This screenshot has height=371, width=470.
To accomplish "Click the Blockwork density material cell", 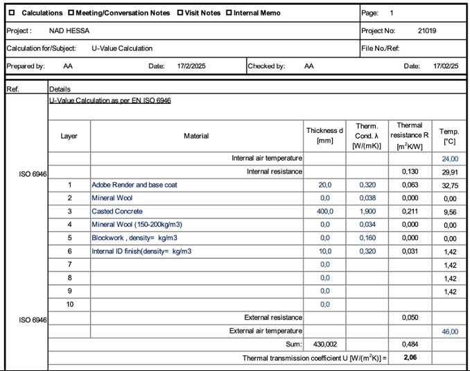I will coord(197,238).
